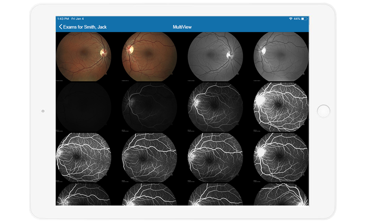Open second color fundus image, disc on left
This screenshot has height=223, width=366.
149,57
